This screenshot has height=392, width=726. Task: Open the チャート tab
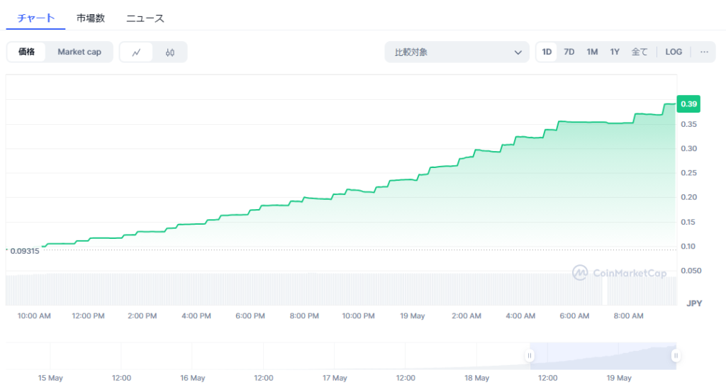point(35,18)
